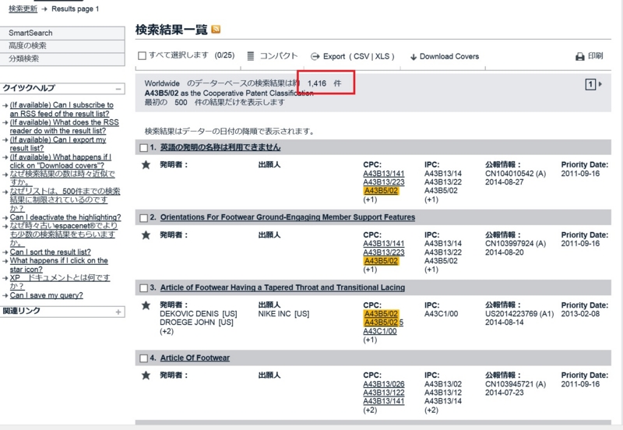The height and width of the screenshot is (430, 623).
Task: Click highlighted A43B5/02 in result 1
Action: click(381, 191)
